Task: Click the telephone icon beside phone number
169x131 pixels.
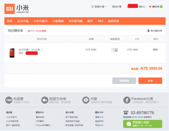Action: point(126,113)
